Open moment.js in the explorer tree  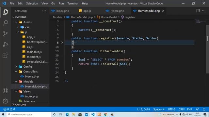(x=34, y=57)
